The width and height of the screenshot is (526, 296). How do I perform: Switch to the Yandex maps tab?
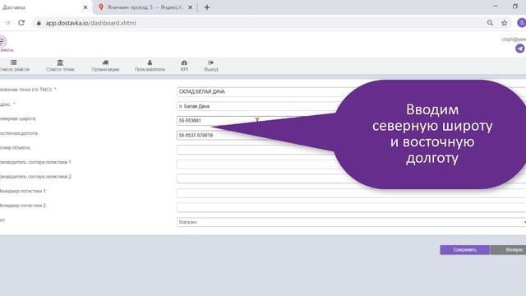click(x=145, y=7)
